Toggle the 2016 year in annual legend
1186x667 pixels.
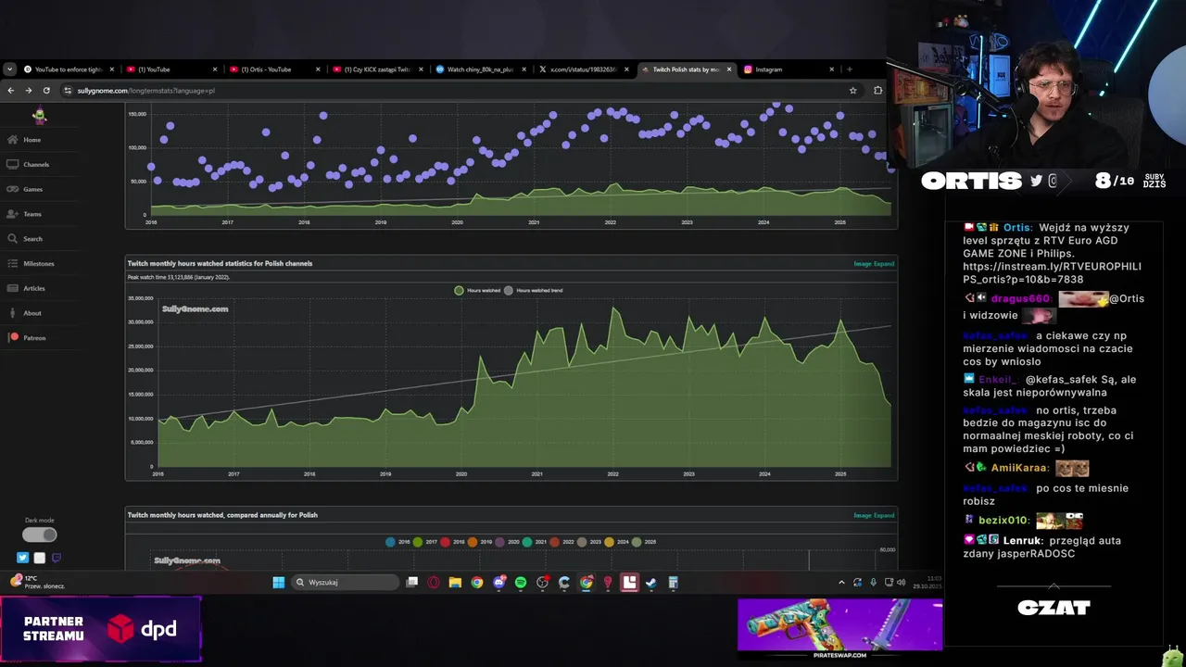(397, 542)
